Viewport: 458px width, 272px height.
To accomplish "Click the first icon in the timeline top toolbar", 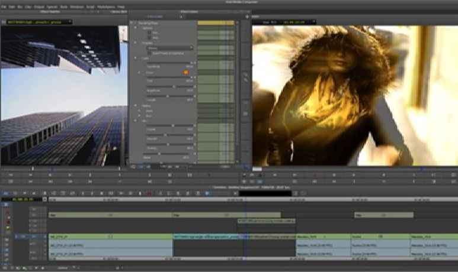I will click(4, 193).
